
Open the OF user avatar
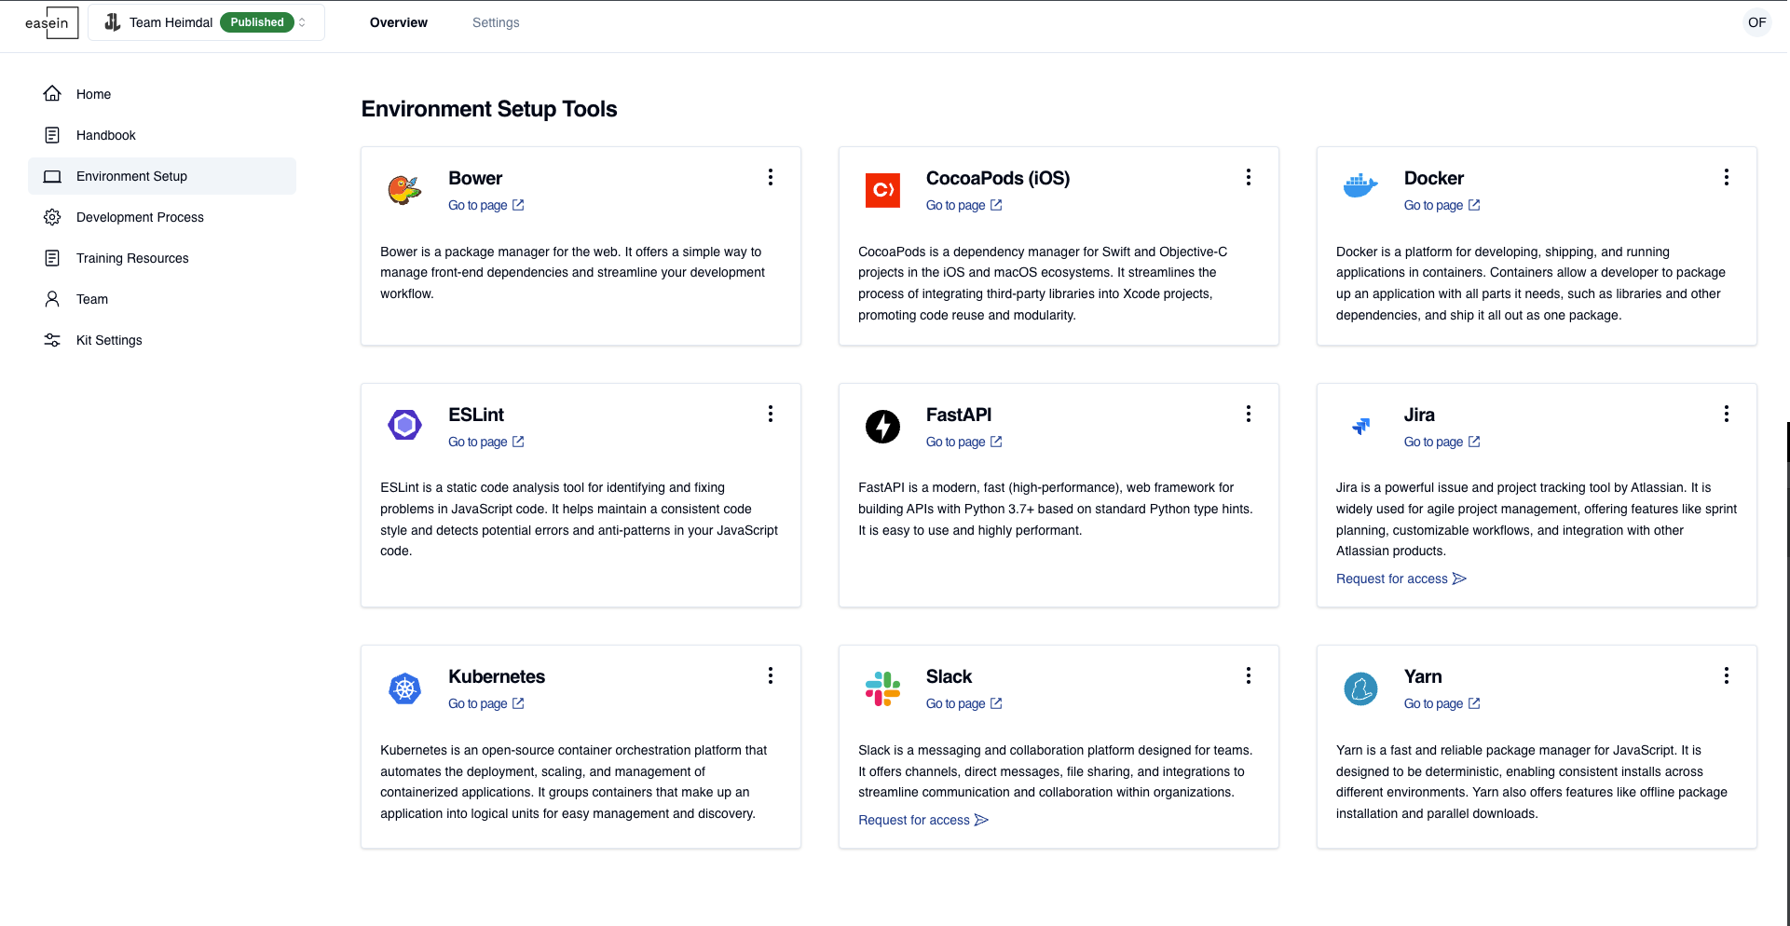(x=1756, y=22)
